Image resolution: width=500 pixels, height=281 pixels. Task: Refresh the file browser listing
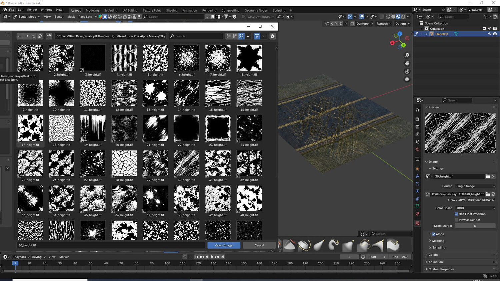point(40,36)
